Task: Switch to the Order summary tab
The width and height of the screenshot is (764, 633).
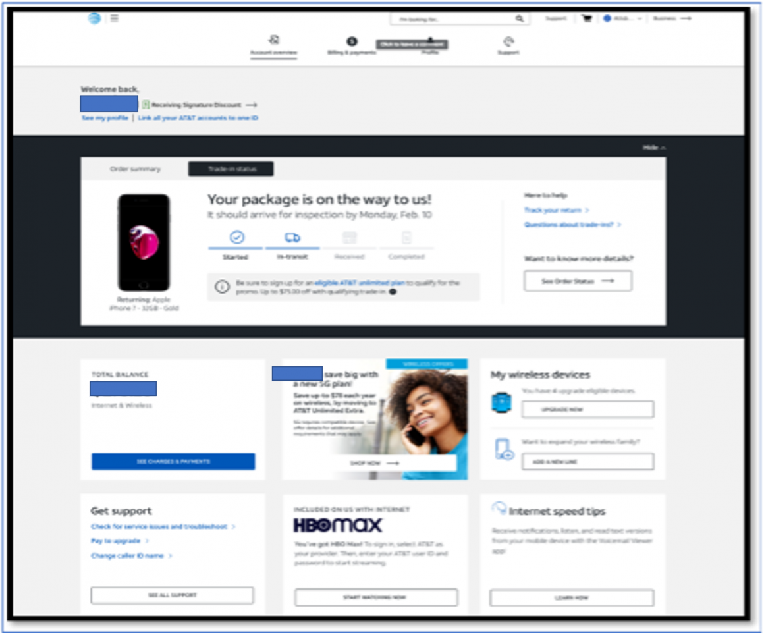Action: click(x=134, y=169)
